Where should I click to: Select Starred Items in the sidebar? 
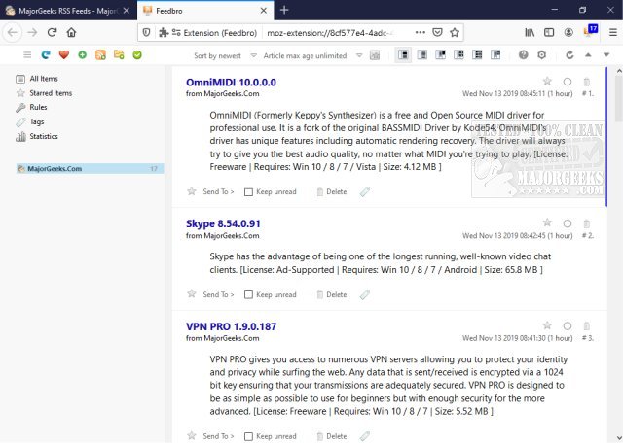[51, 93]
